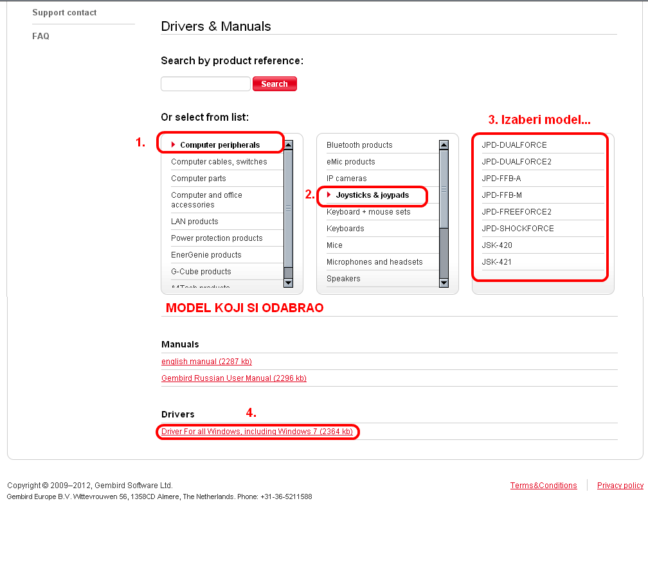Open Privacy policy link
Image resolution: width=648 pixels, height=571 pixels.
620,486
